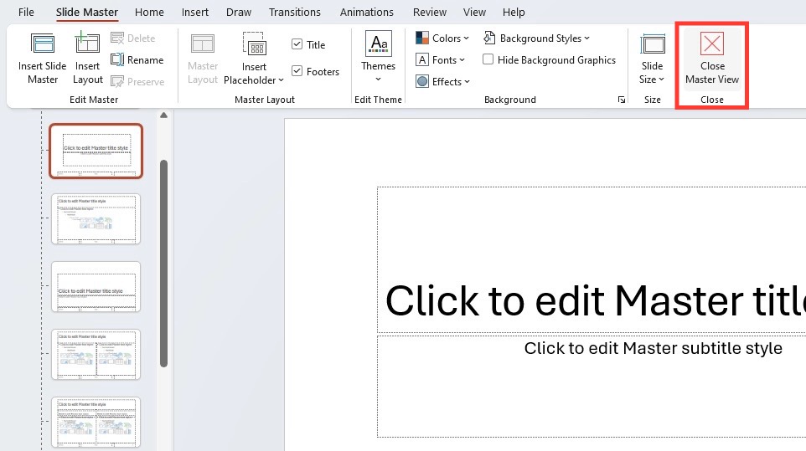This screenshot has width=806, height=451.
Task: Click the thumbnail pane vertical scrollbar
Action: click(x=164, y=264)
